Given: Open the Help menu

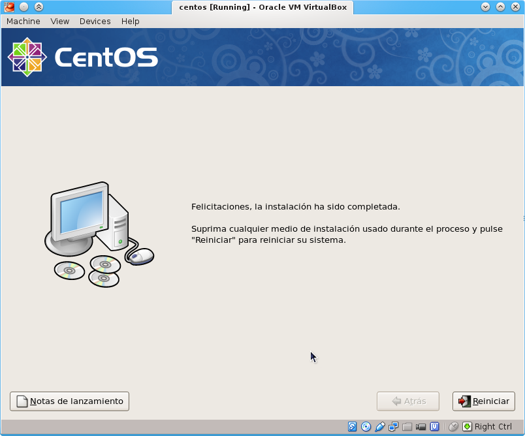Looking at the screenshot, I should pyautogui.click(x=130, y=21).
